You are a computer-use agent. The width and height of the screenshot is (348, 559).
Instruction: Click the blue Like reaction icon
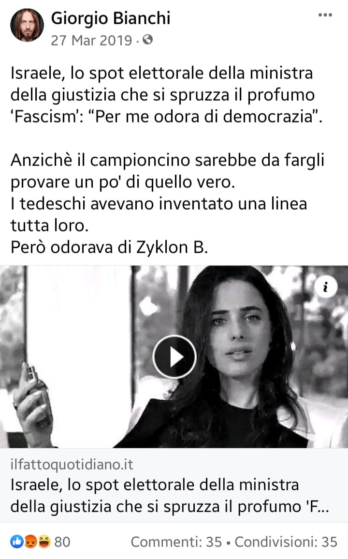coord(17,542)
